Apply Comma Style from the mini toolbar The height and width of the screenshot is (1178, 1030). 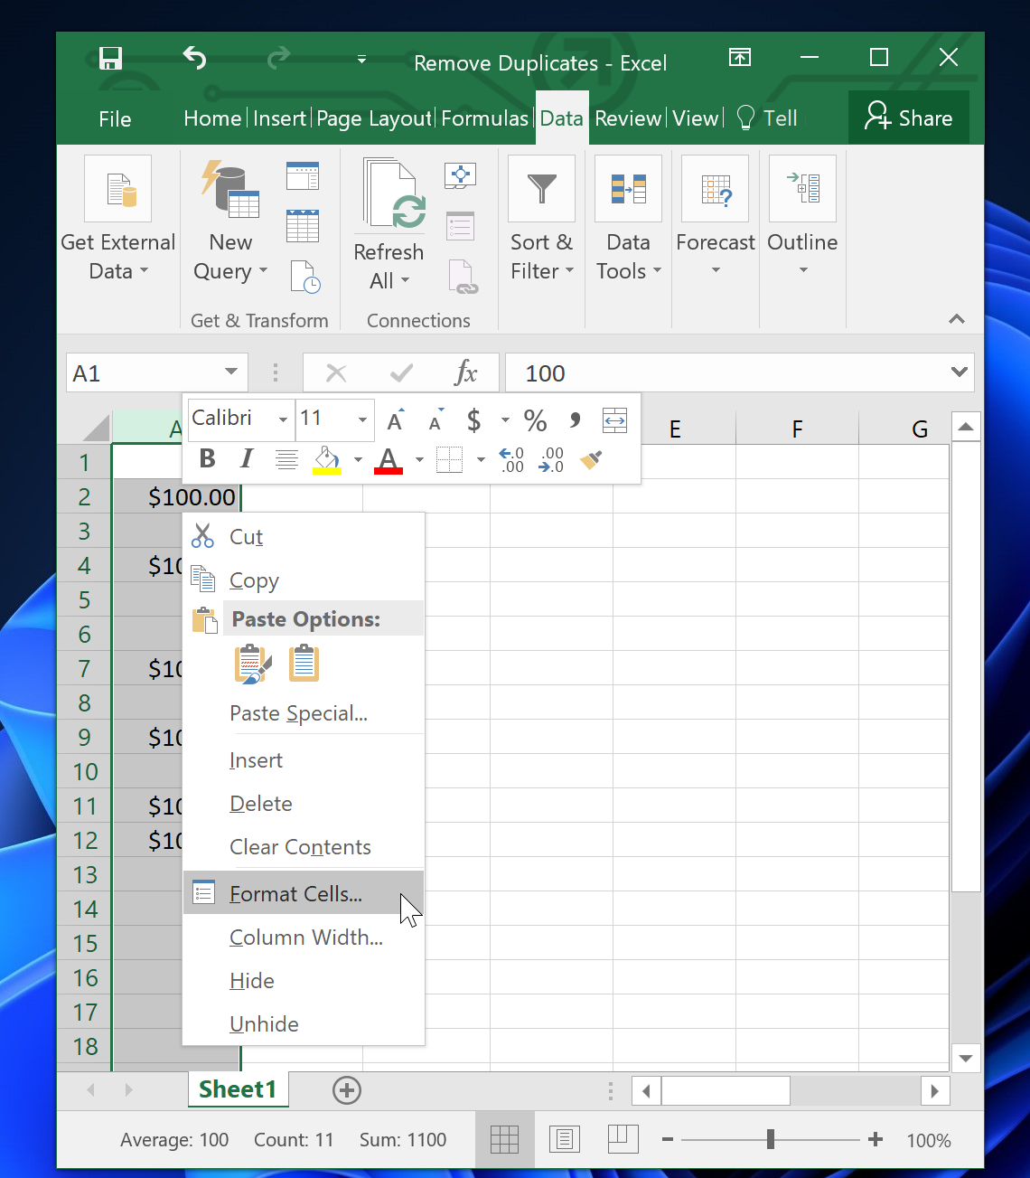575,419
